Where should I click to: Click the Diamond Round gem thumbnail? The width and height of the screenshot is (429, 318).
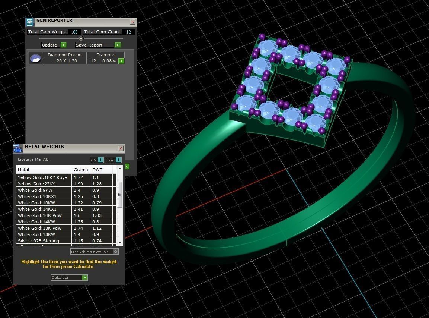tap(36, 58)
